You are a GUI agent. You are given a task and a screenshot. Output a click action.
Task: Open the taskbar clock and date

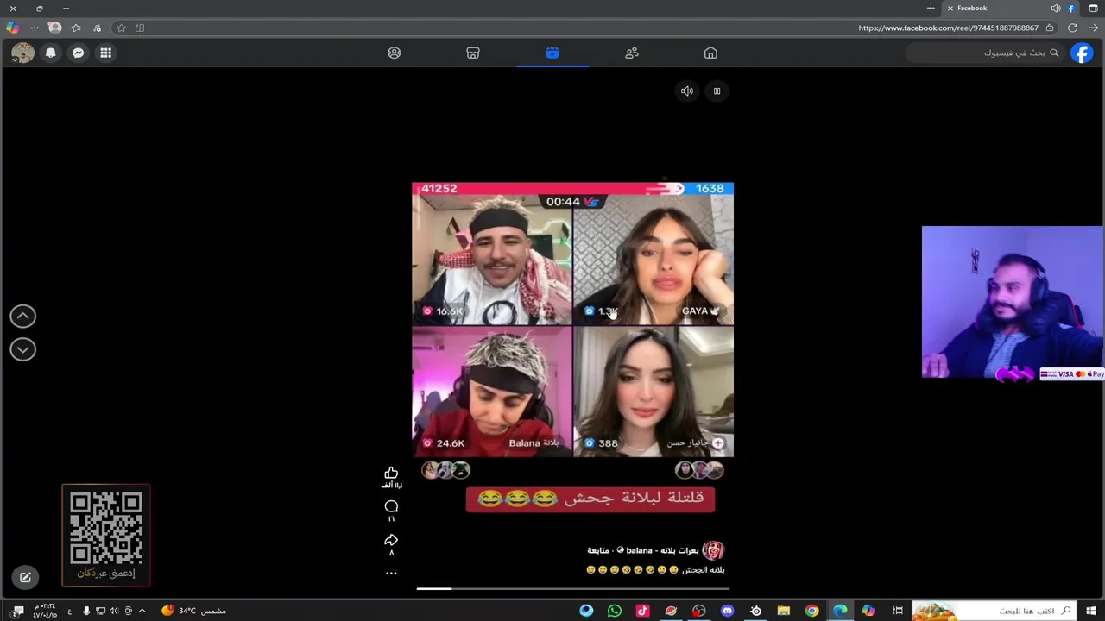(x=45, y=611)
